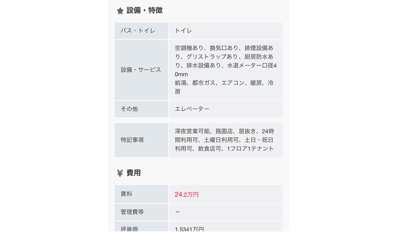Screen dimensions: 397x238
Task: Click the 設備・特徴 section heading
Action: pyautogui.click(x=145, y=11)
